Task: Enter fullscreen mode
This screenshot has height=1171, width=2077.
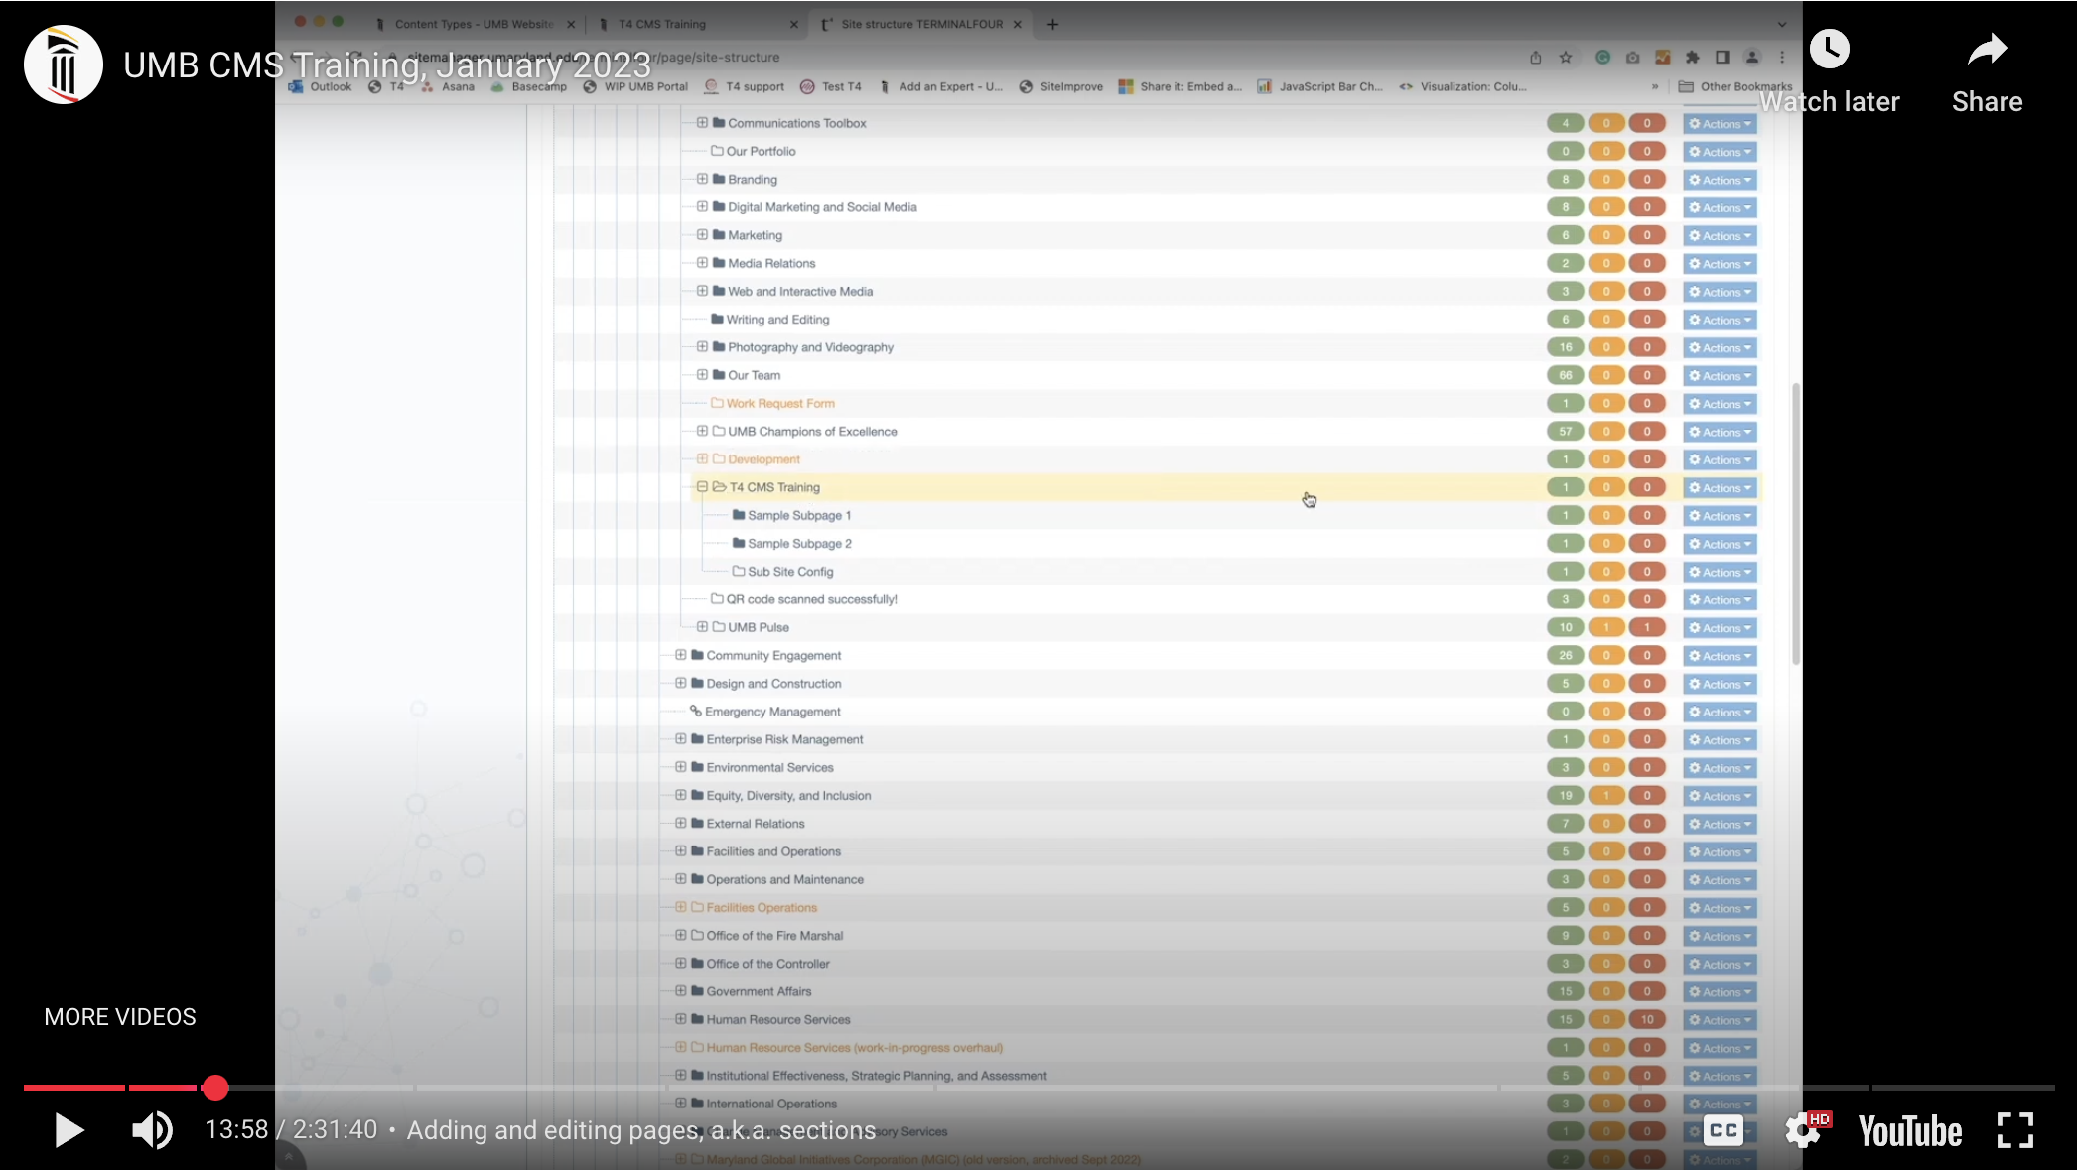Action: (x=2014, y=1130)
